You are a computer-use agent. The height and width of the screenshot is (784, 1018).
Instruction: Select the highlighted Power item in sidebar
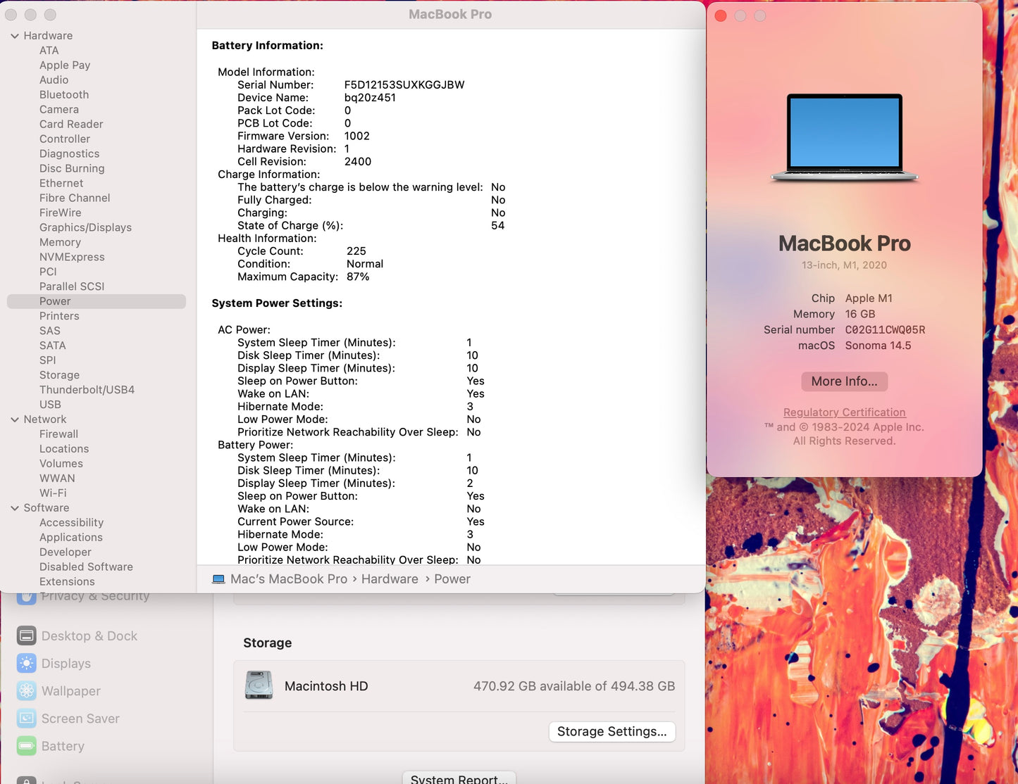coord(97,301)
